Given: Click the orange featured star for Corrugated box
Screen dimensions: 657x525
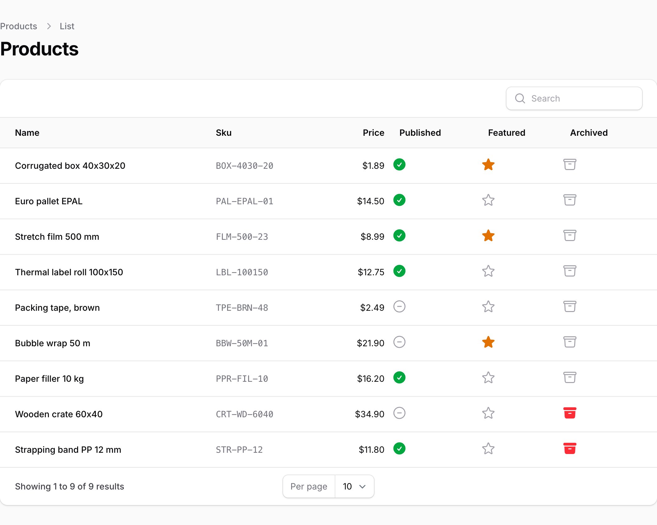Looking at the screenshot, I should pos(488,165).
